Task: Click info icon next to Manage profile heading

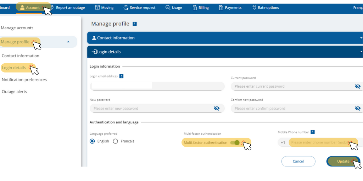Action: [x=134, y=24]
